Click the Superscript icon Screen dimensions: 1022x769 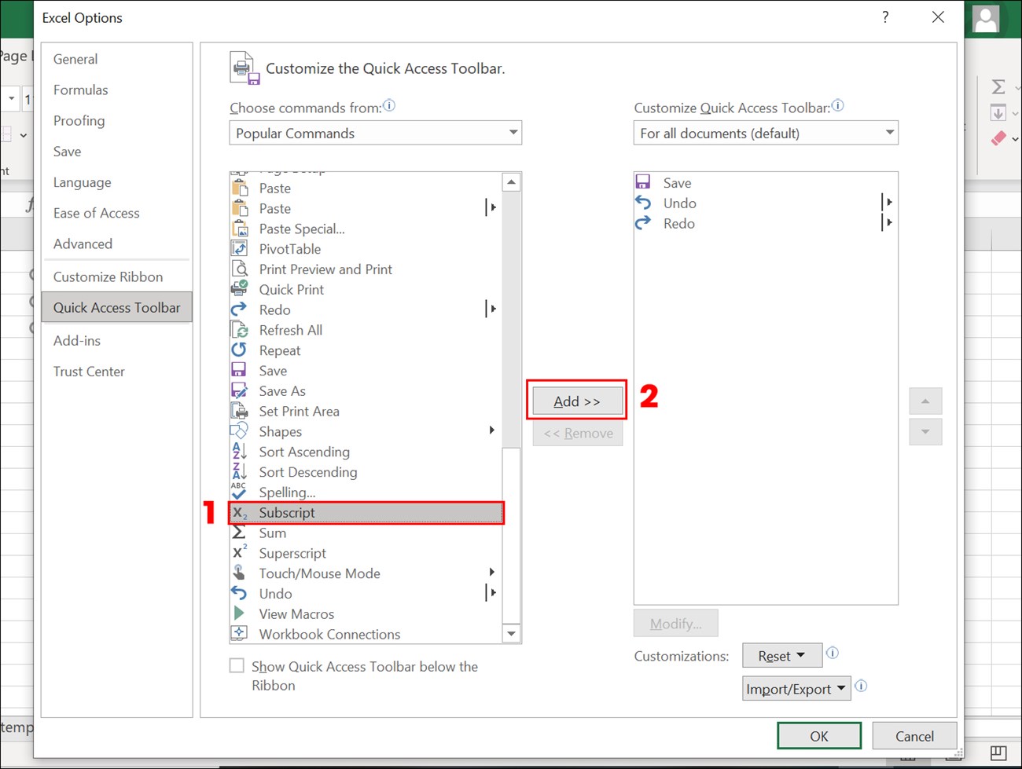(x=240, y=552)
